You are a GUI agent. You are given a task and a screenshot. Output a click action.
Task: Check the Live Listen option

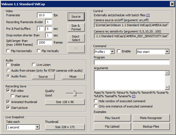click(x=34, y=65)
